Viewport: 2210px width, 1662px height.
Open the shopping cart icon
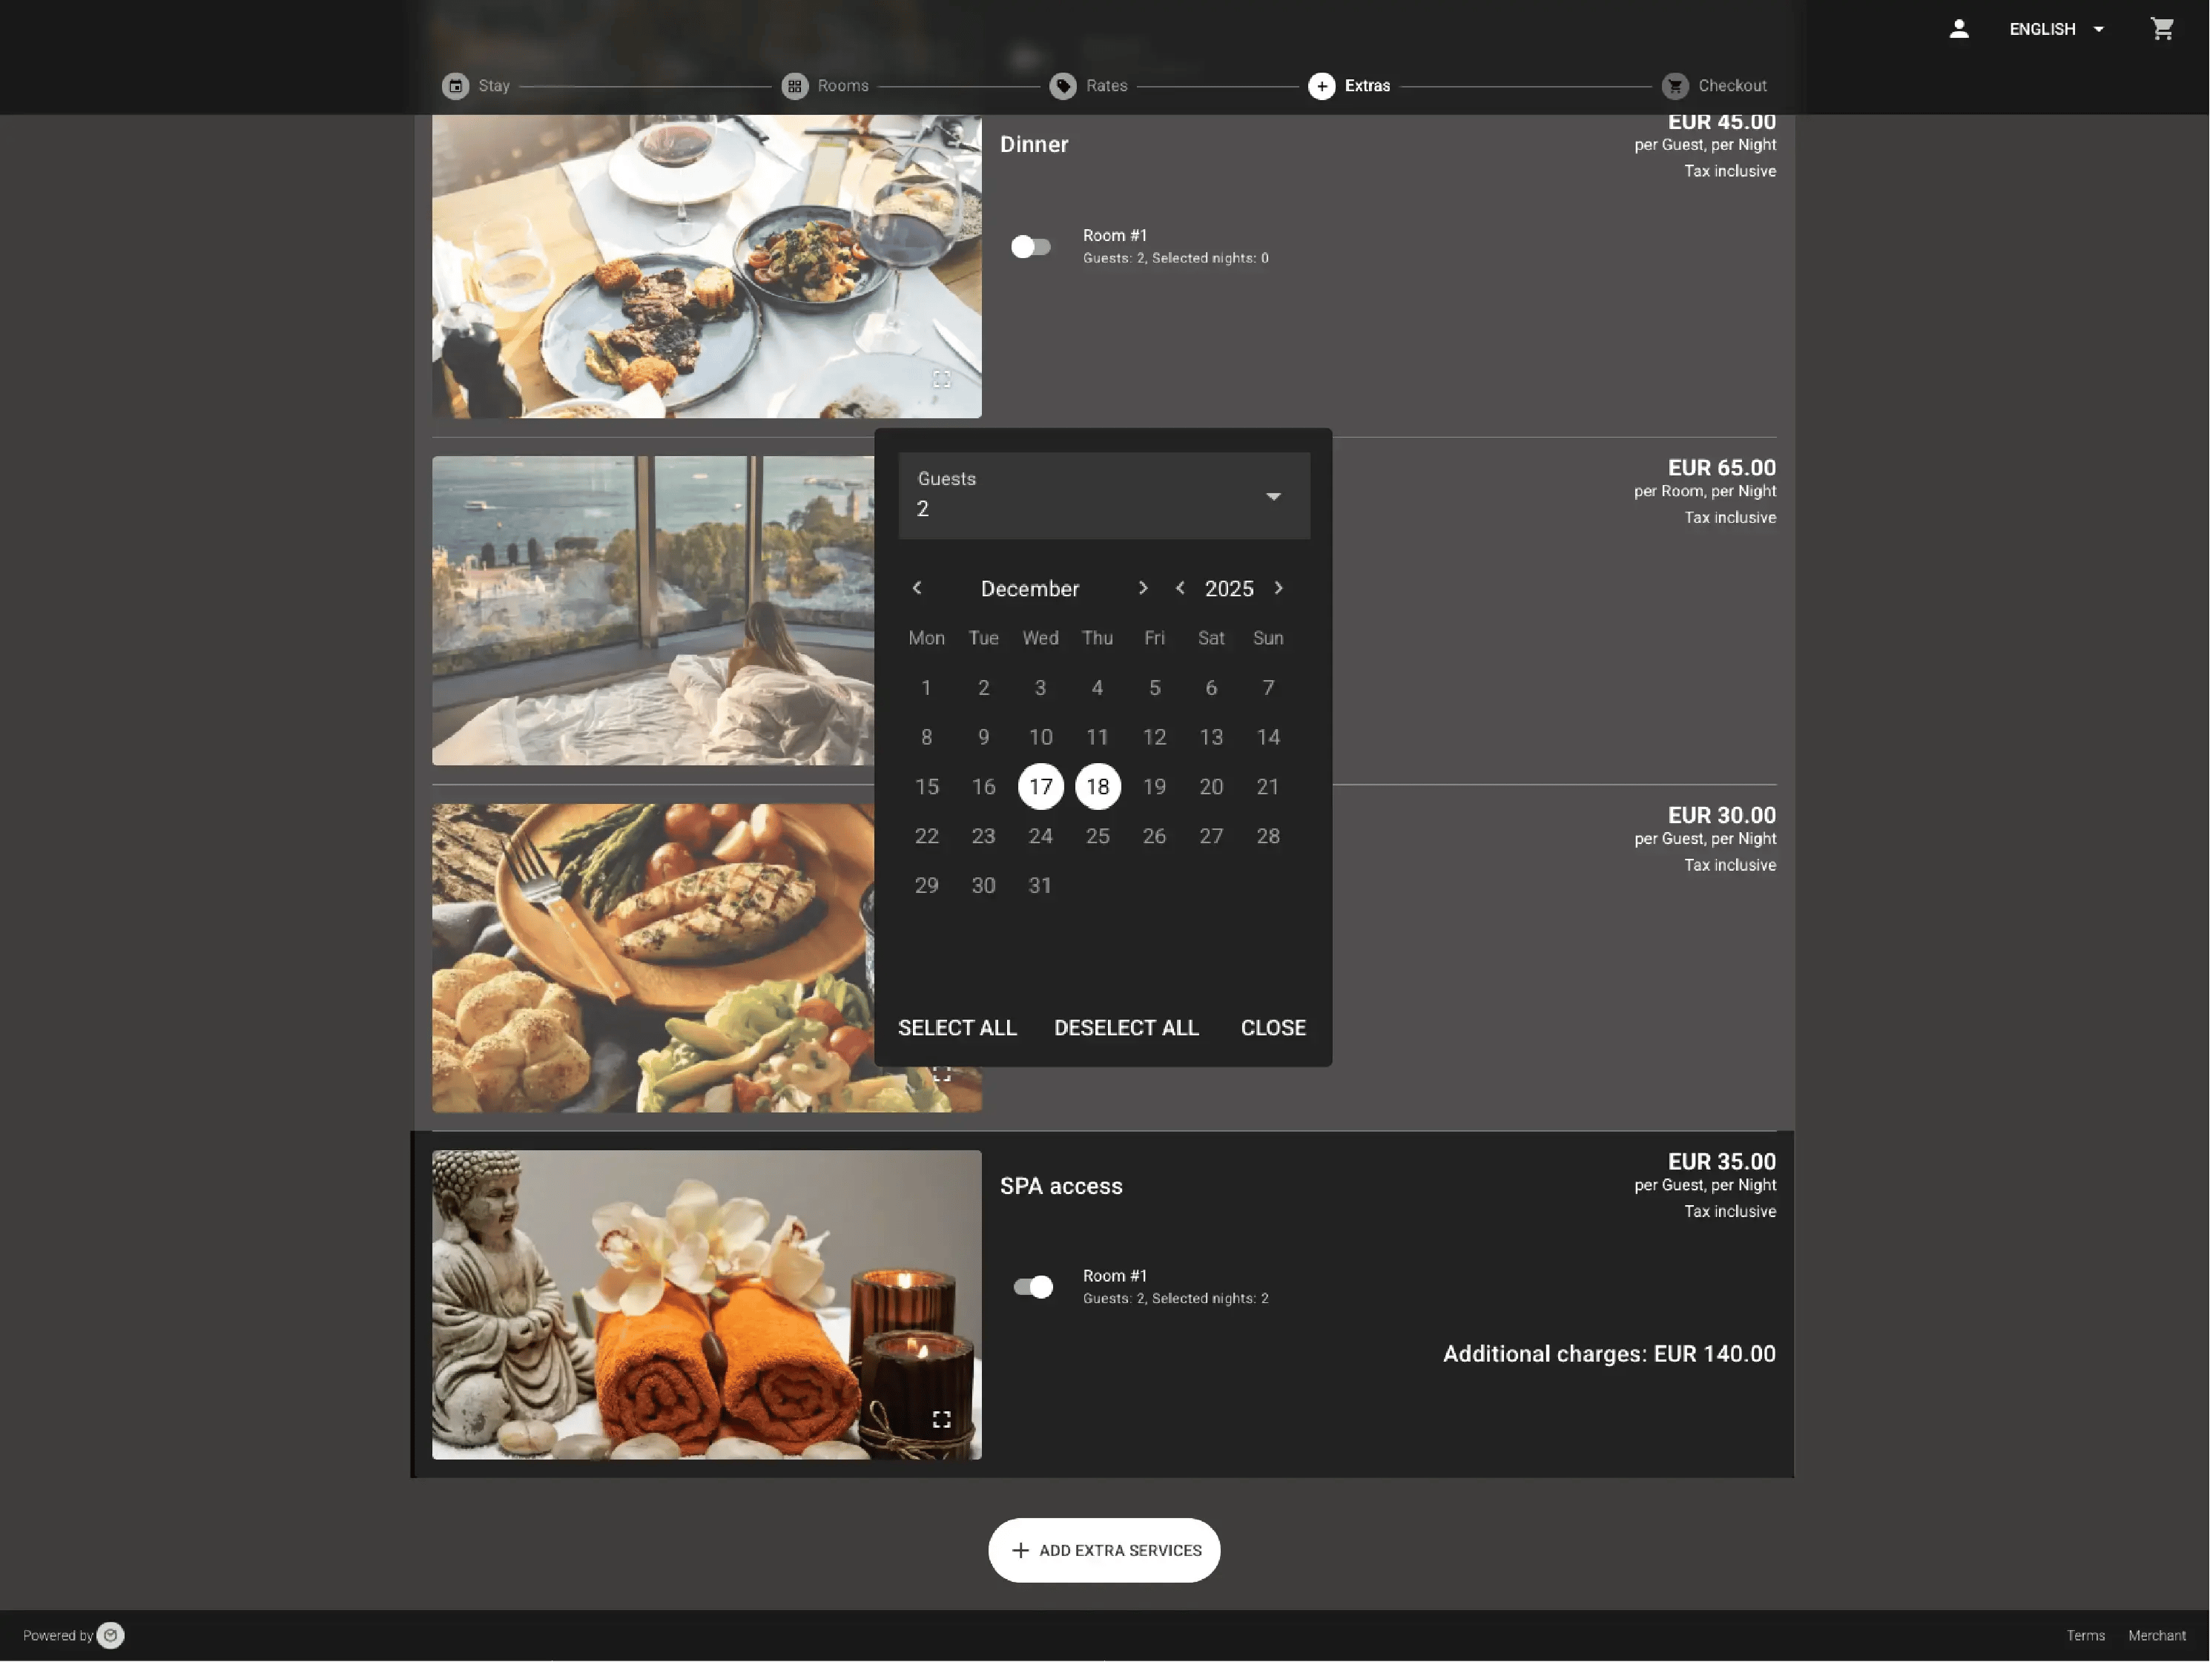(x=2162, y=29)
